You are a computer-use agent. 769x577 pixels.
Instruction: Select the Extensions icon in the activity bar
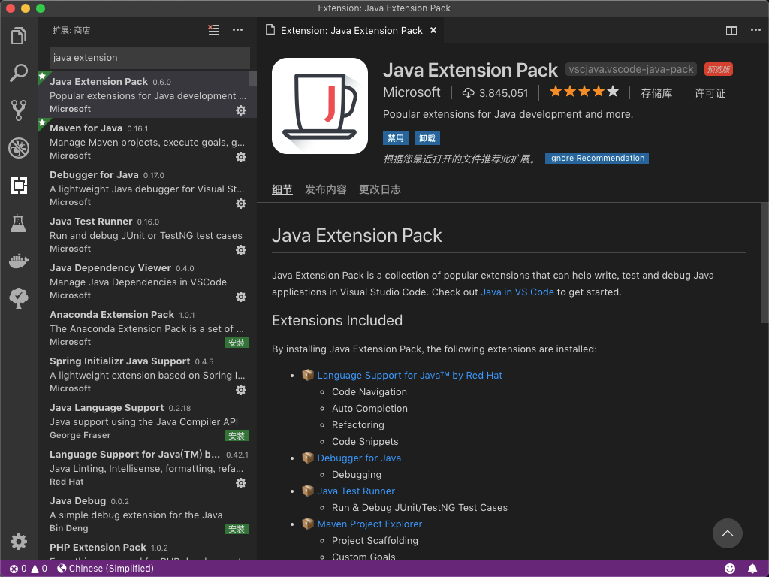(x=19, y=185)
